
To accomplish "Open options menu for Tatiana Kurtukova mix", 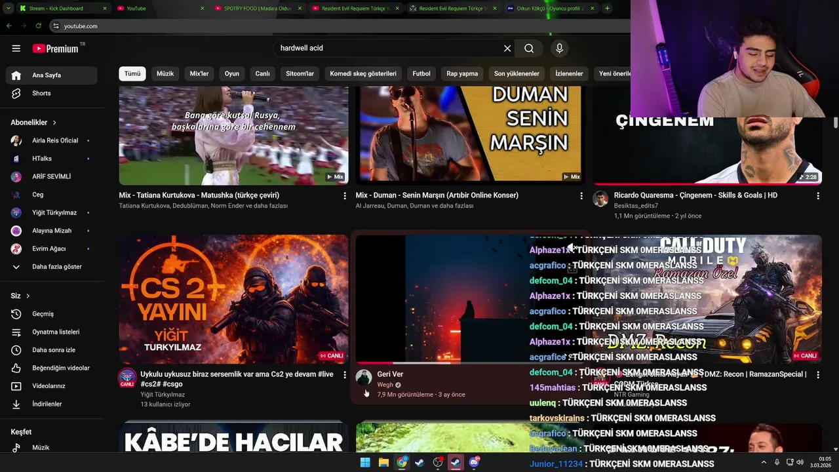I will click(345, 195).
